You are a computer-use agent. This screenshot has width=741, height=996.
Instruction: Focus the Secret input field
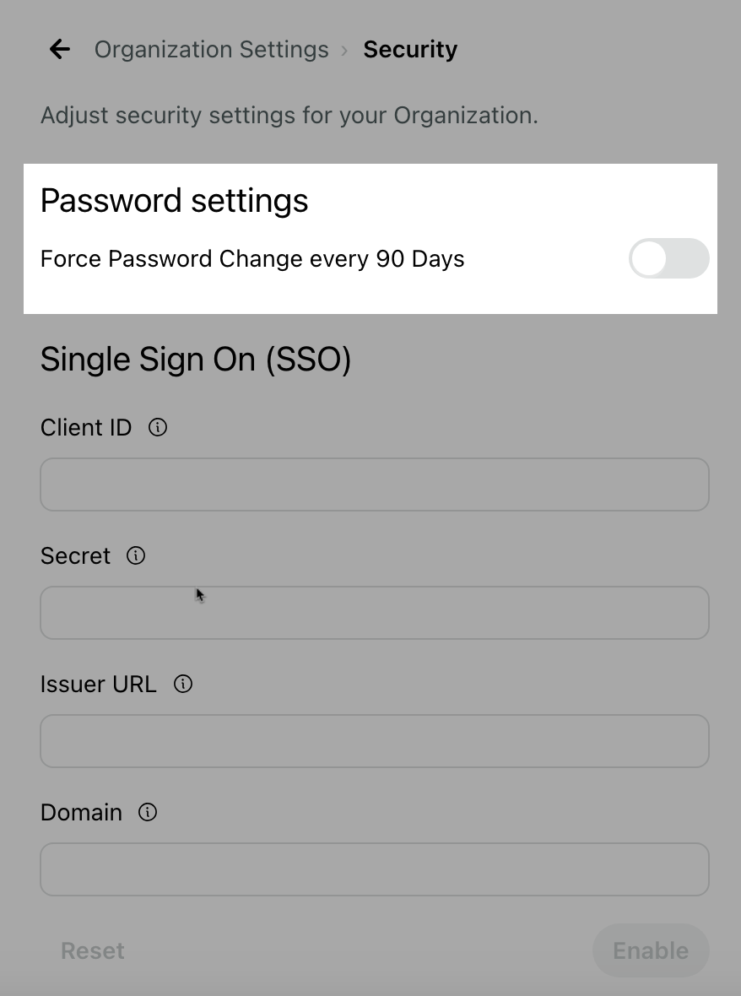(x=375, y=613)
